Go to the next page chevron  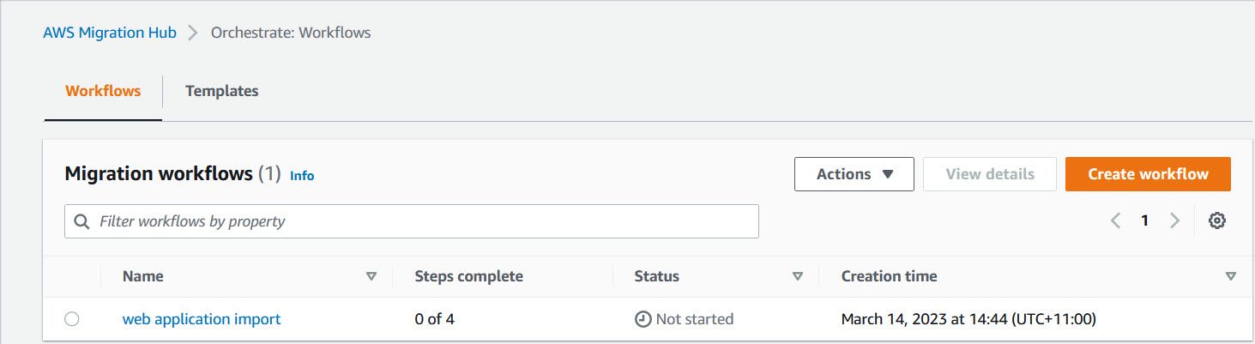1174,220
